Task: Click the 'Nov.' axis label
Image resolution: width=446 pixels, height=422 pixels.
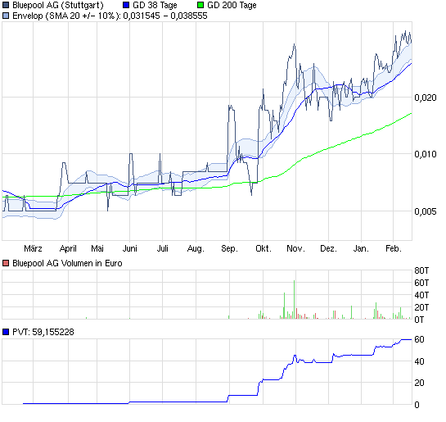Action: [295, 248]
